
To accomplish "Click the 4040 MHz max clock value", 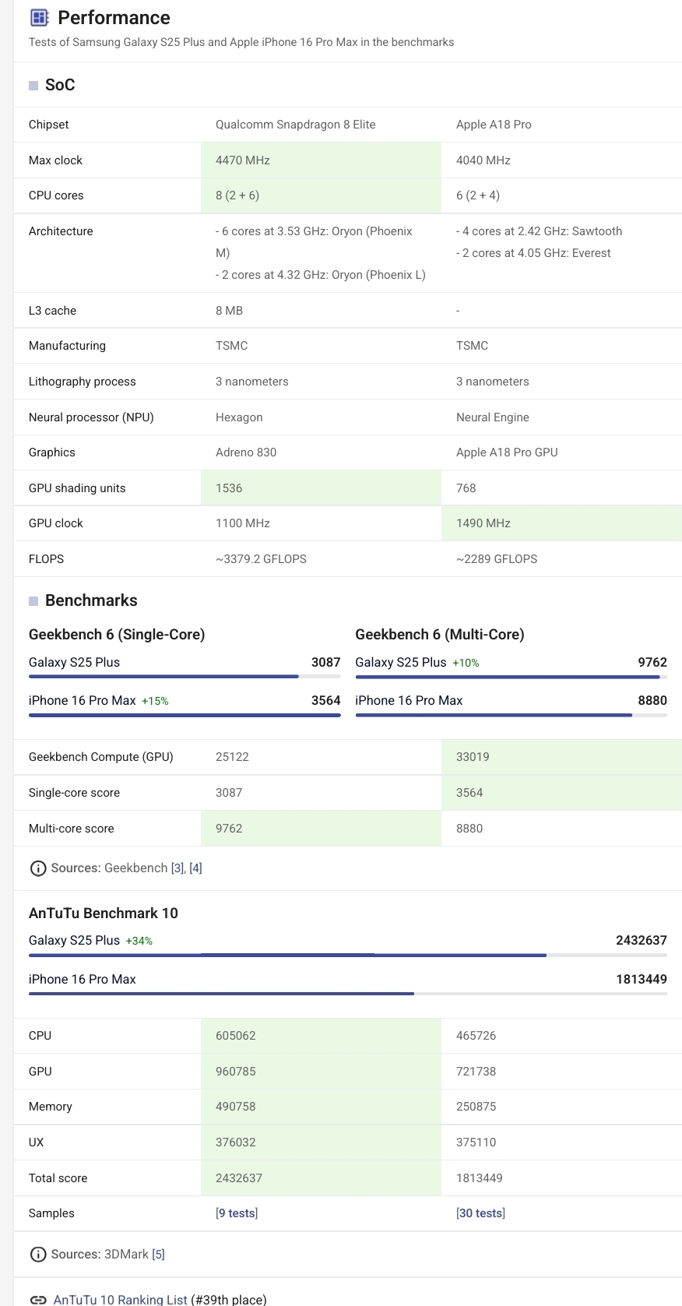I will coord(483,160).
